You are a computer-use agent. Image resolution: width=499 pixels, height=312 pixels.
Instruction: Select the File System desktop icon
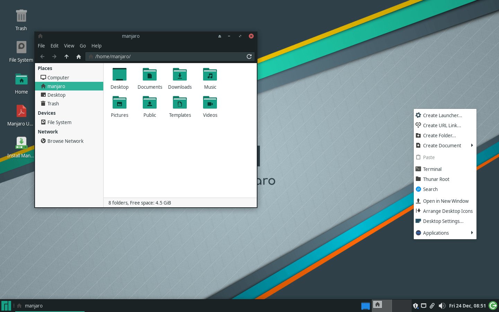tap(21, 51)
